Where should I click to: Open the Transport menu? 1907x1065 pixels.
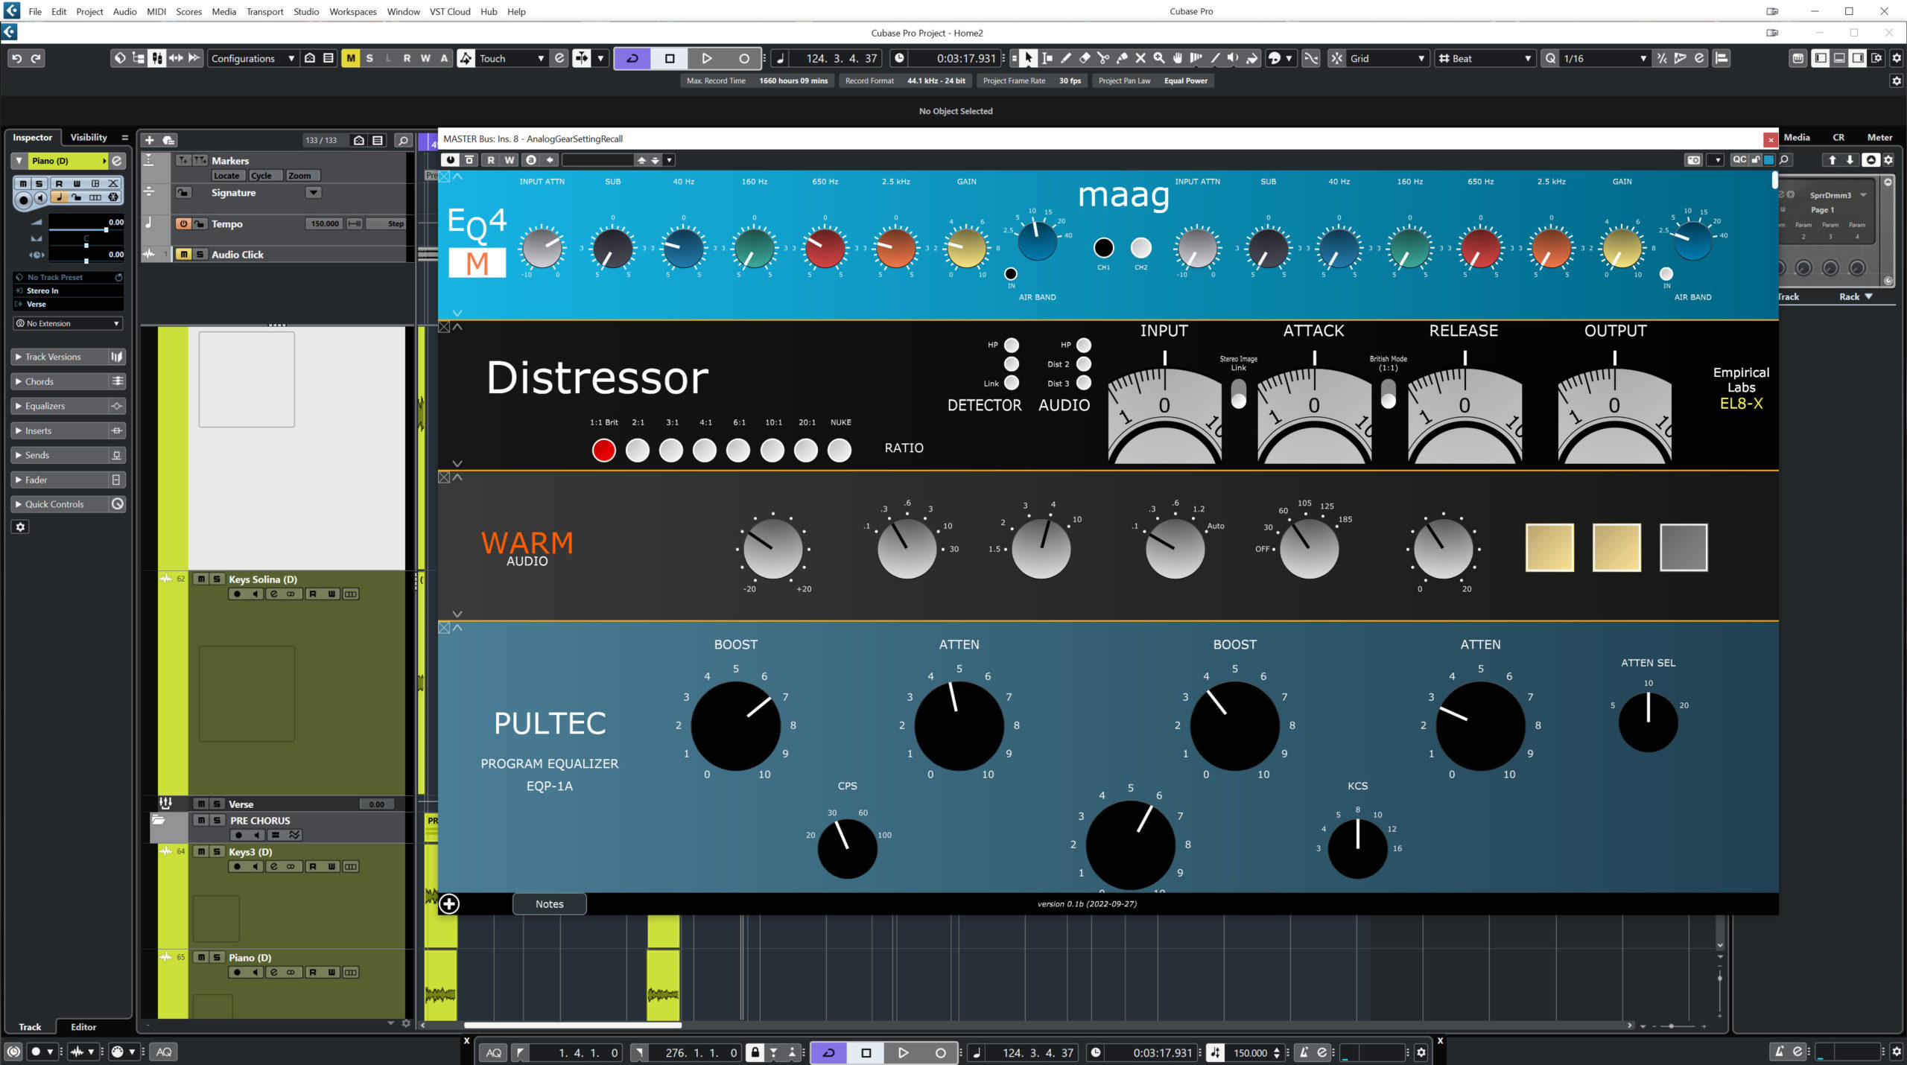[264, 11]
